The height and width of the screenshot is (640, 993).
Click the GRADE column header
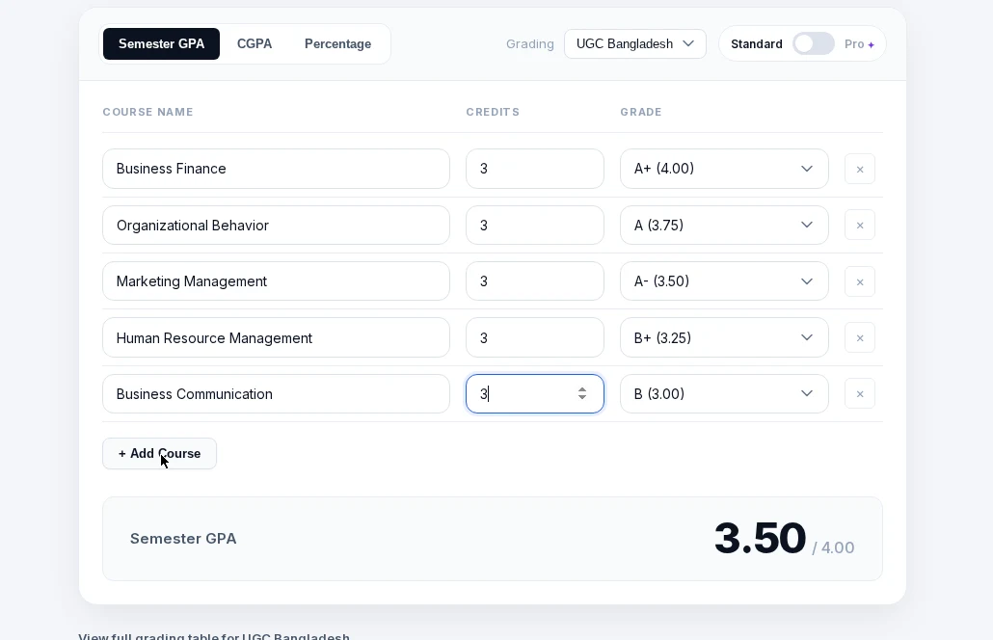(x=641, y=112)
